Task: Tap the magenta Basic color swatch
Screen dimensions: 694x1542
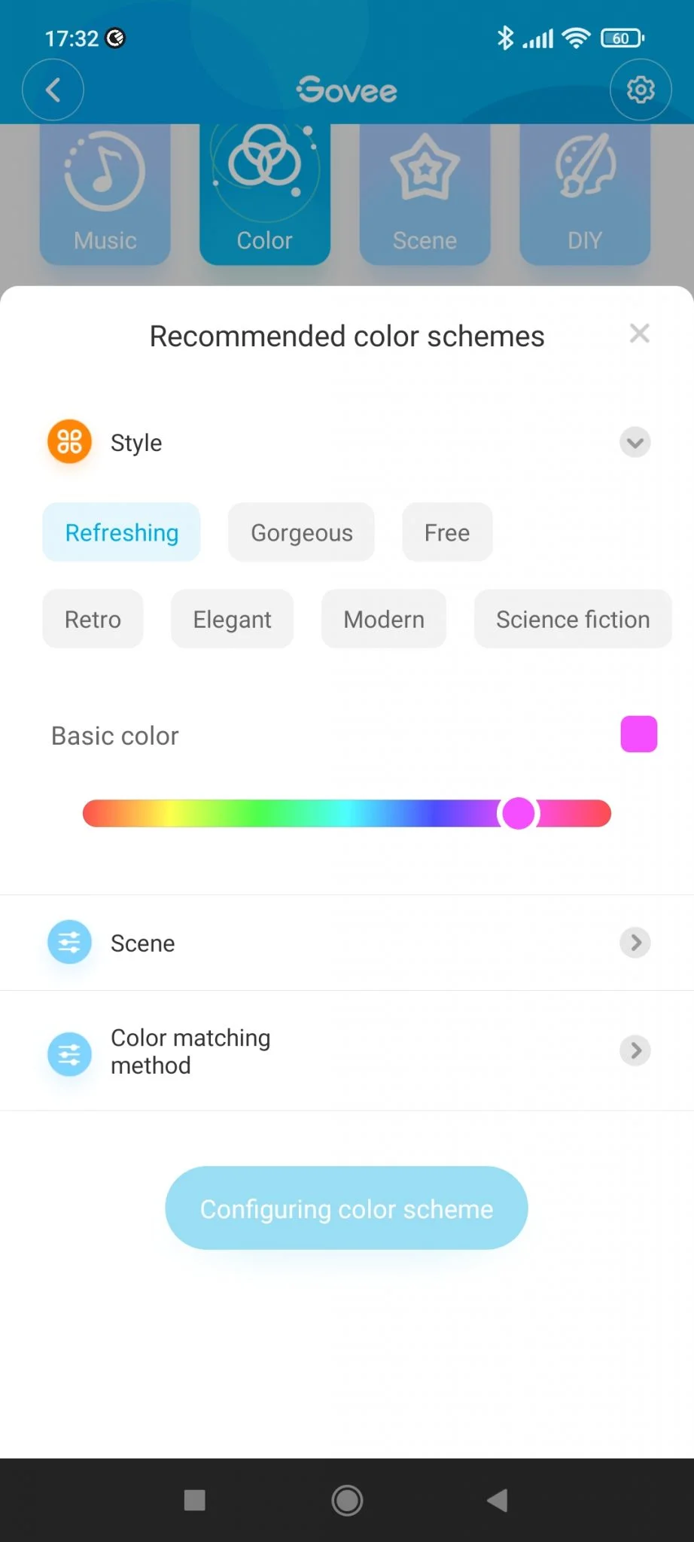Action: coord(638,734)
